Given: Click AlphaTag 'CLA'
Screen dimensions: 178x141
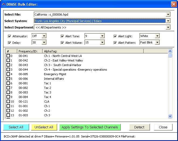Looking at the screenshot, I should 47,102.
